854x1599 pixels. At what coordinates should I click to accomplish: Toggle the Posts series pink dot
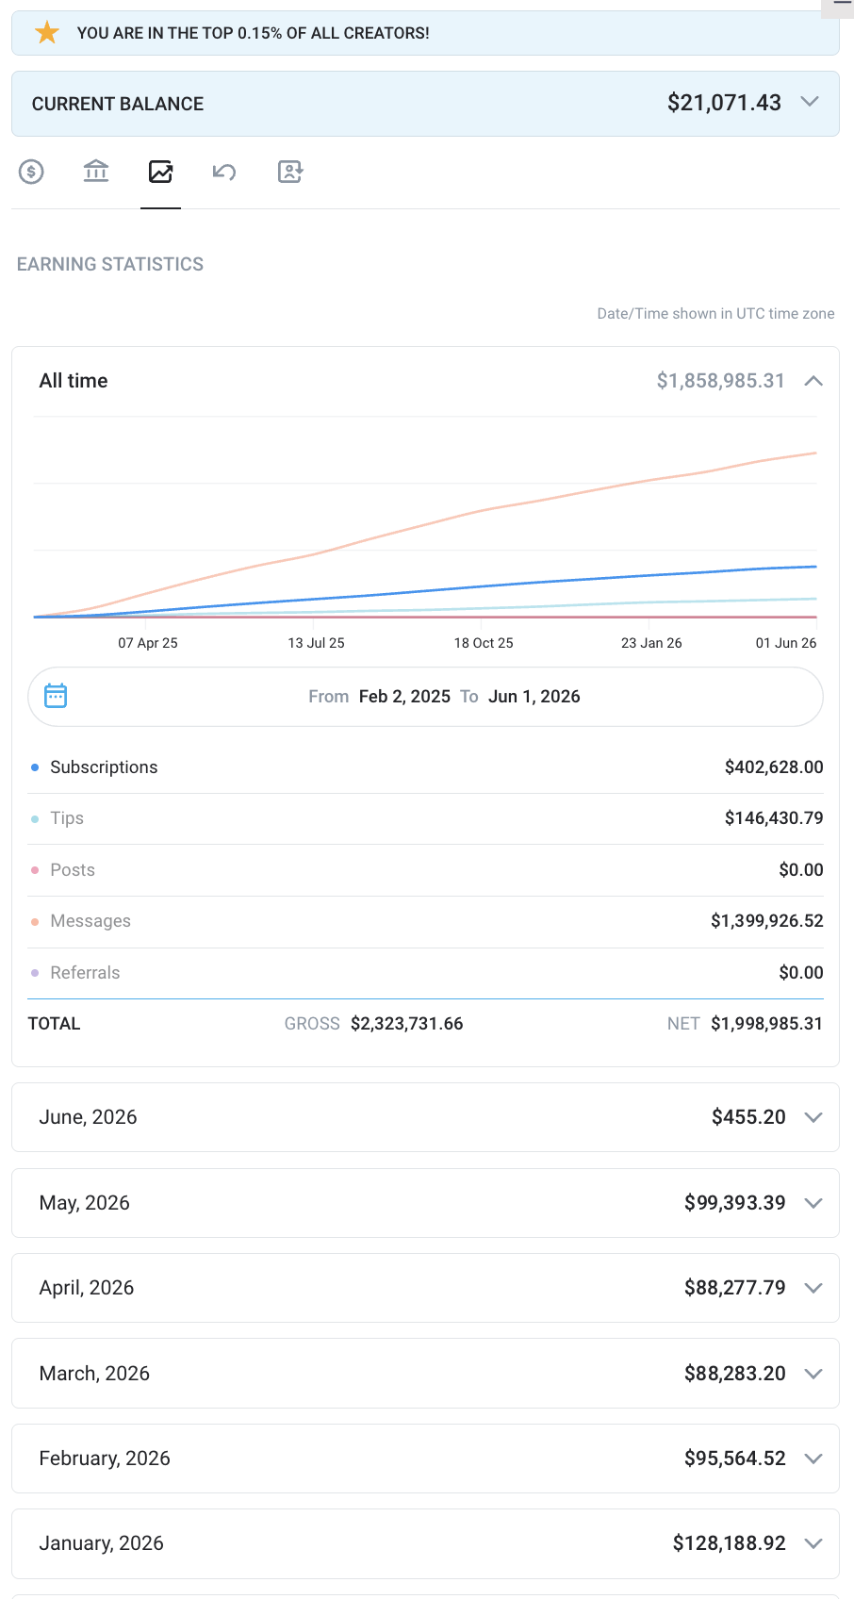pyautogui.click(x=35, y=870)
